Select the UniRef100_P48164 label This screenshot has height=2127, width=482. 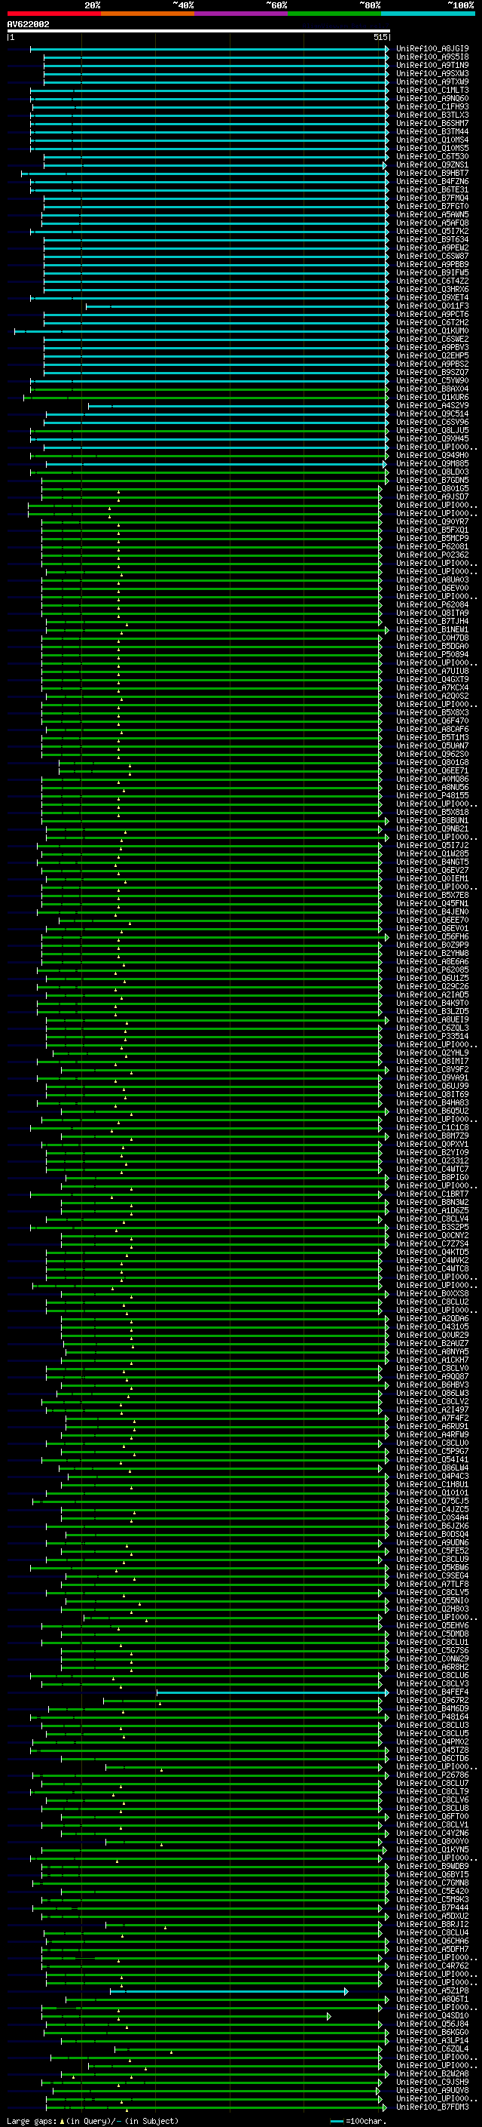coord(432,1717)
